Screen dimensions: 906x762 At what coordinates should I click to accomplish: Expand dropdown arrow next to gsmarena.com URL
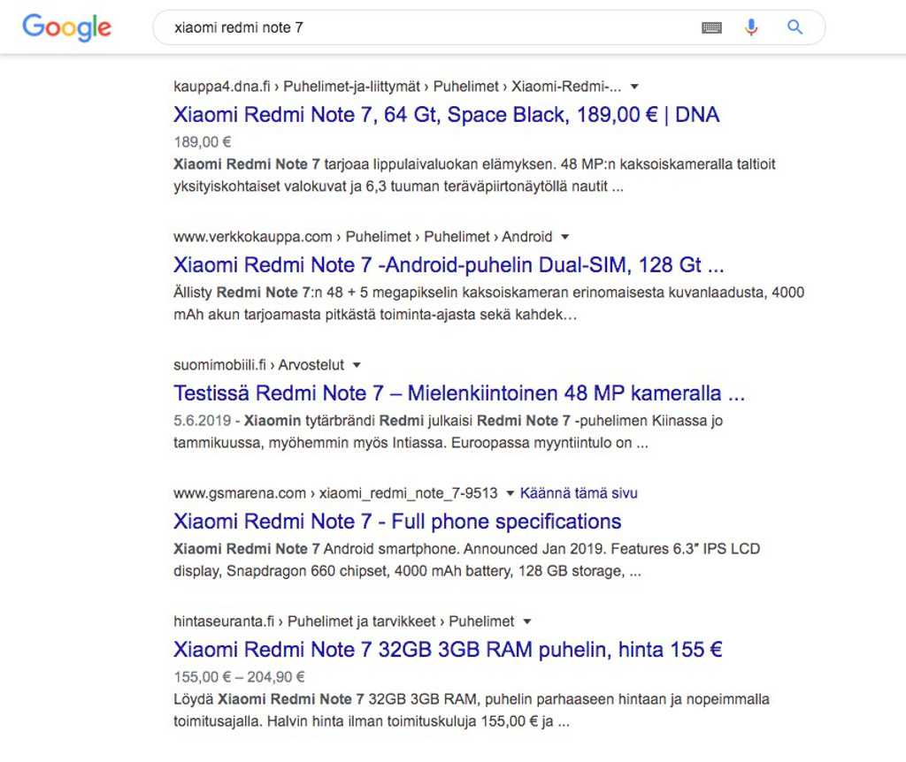pos(511,493)
